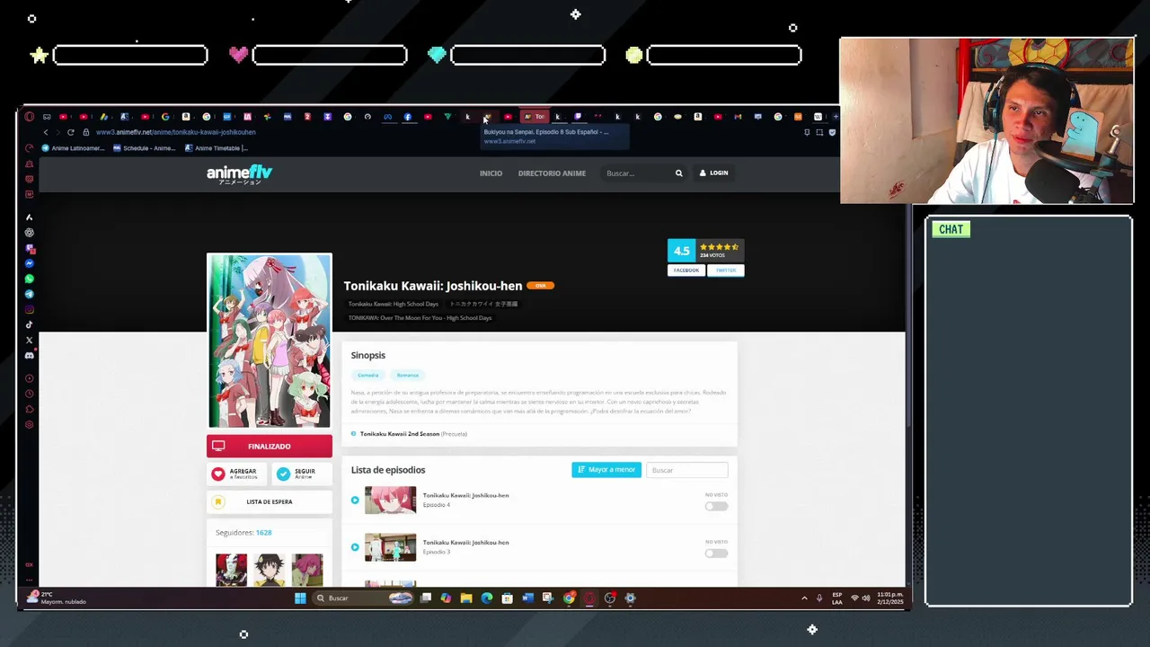Open Aria AI sidebar icon
This screenshot has width=1150, height=647.
29,217
